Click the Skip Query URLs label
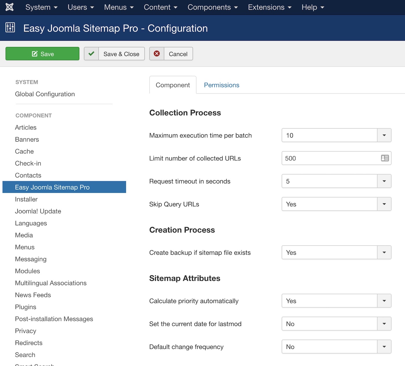This screenshot has width=405, height=366. tap(174, 204)
